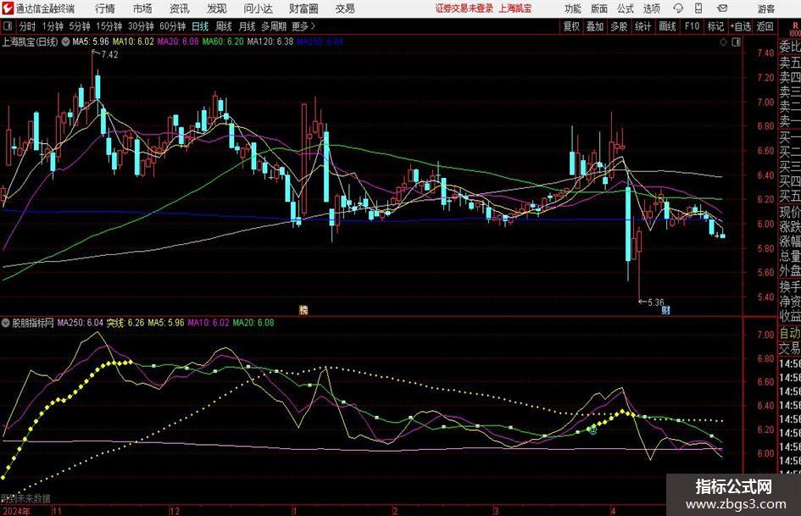This screenshot has height=516, width=801.
Task: Open F10 company info
Action: pos(692,26)
